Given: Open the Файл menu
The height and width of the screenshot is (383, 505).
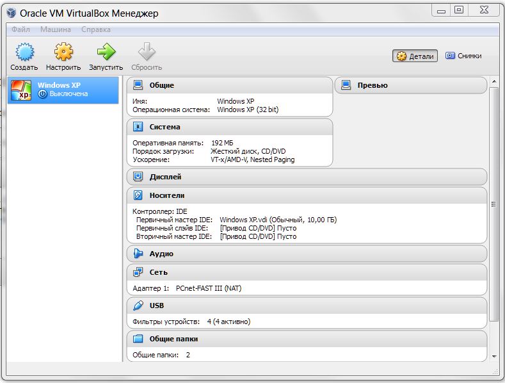Looking at the screenshot, I should pyautogui.click(x=20, y=29).
